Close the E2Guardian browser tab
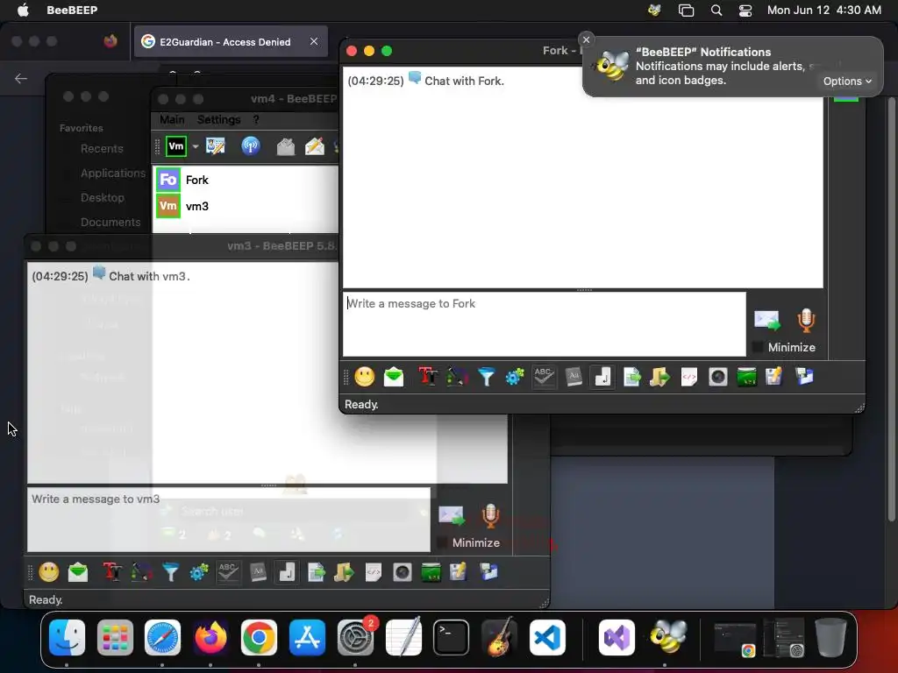 tap(314, 42)
